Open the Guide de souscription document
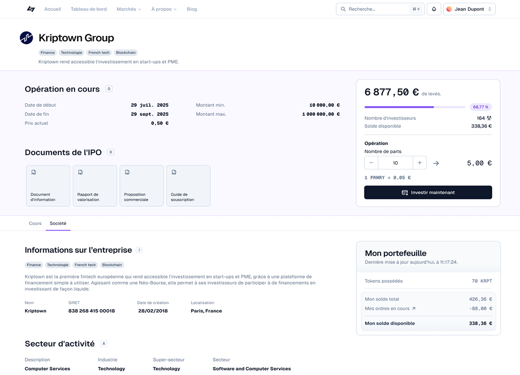Viewport: 520px width, 375px height. coord(188,185)
